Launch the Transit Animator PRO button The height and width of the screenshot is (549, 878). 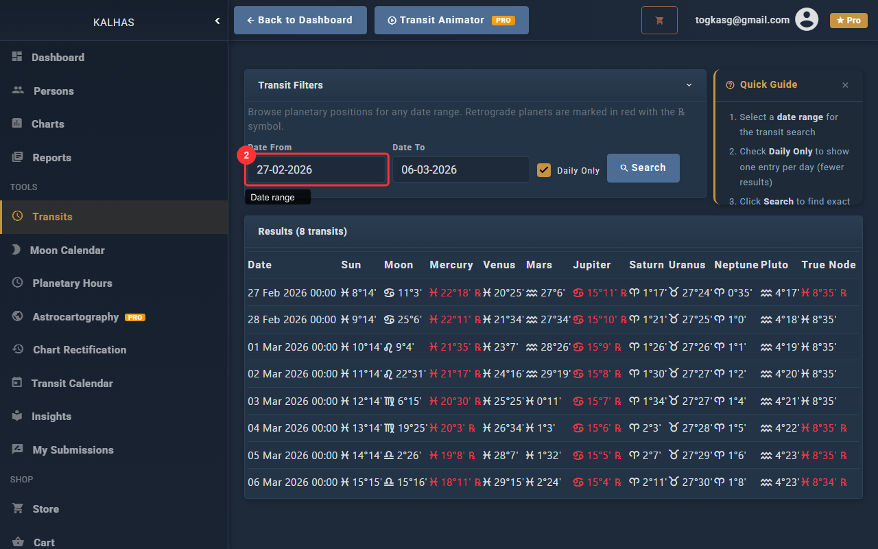click(451, 21)
